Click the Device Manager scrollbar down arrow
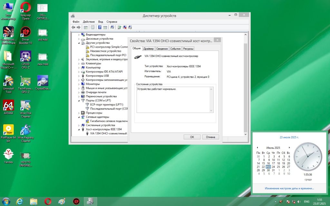The width and height of the screenshot is (330, 206). pyautogui.click(x=245, y=134)
